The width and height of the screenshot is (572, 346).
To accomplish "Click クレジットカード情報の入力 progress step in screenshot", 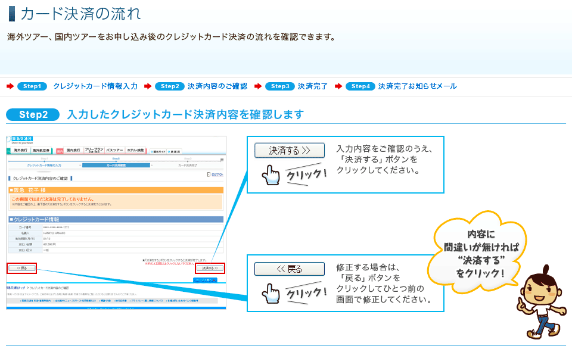I will click(44, 165).
